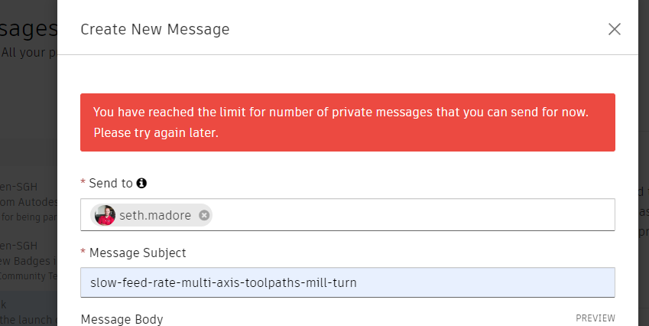Remove seth.madore recipient with the x icon
The height and width of the screenshot is (326, 649).
[204, 216]
